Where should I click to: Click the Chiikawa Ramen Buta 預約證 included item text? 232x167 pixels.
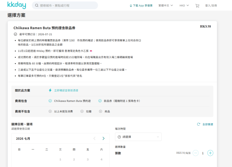pos(72,101)
